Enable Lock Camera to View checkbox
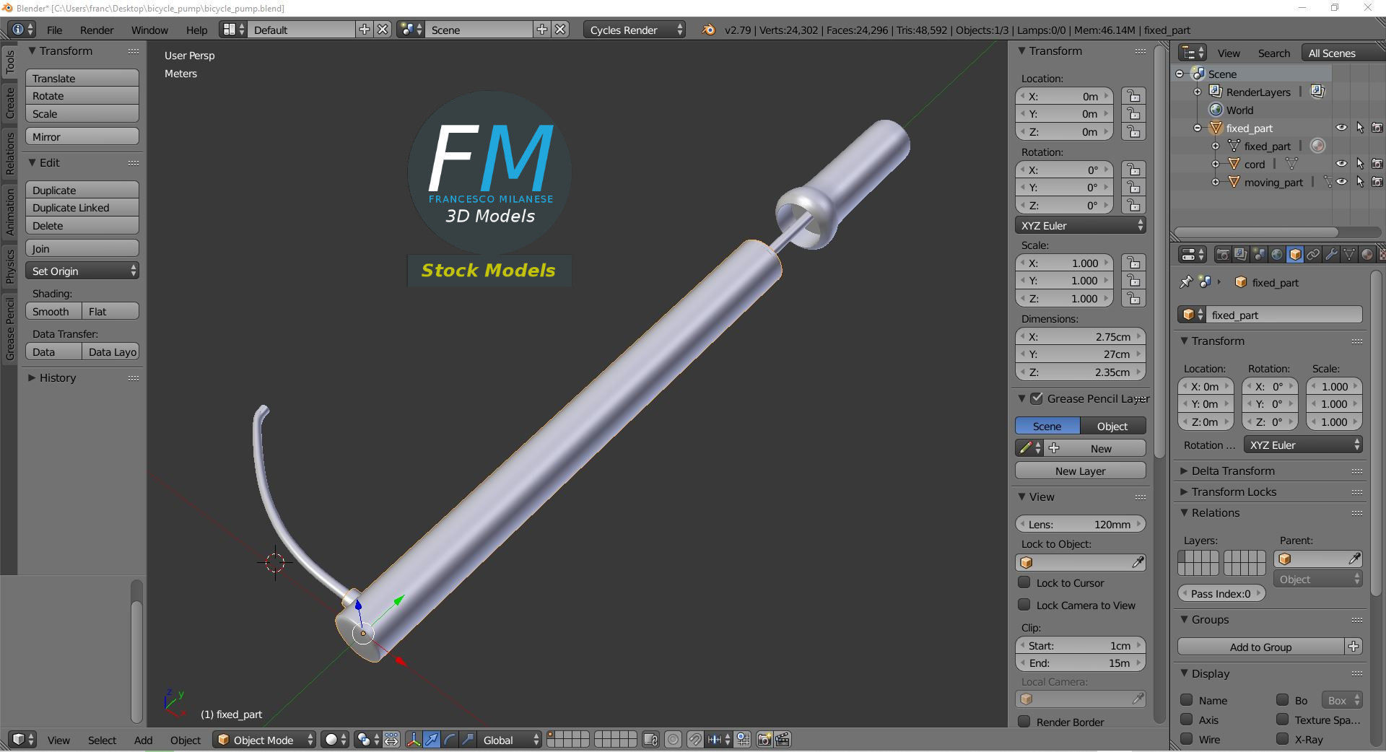The height and width of the screenshot is (752, 1386). (x=1024, y=605)
